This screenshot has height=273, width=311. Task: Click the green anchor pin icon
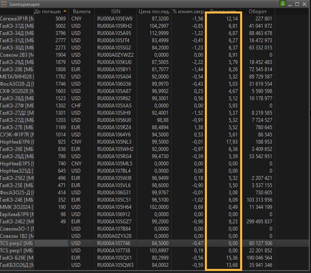coord(283,4)
